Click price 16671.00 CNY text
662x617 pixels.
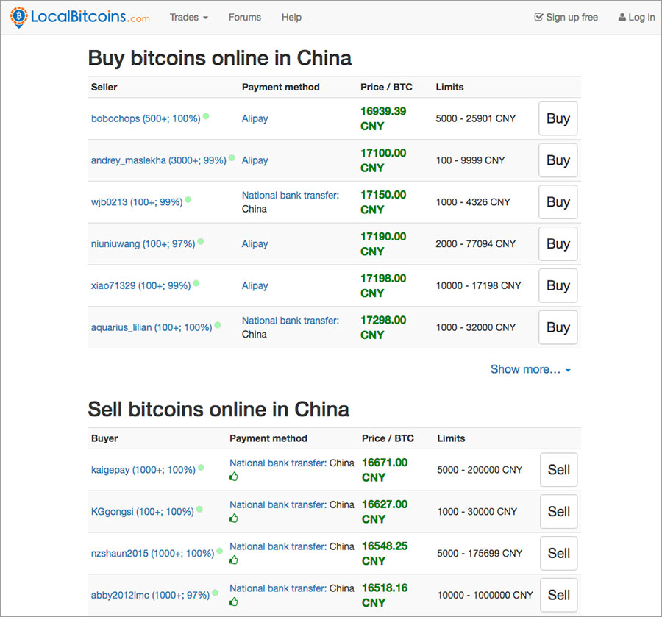point(385,470)
